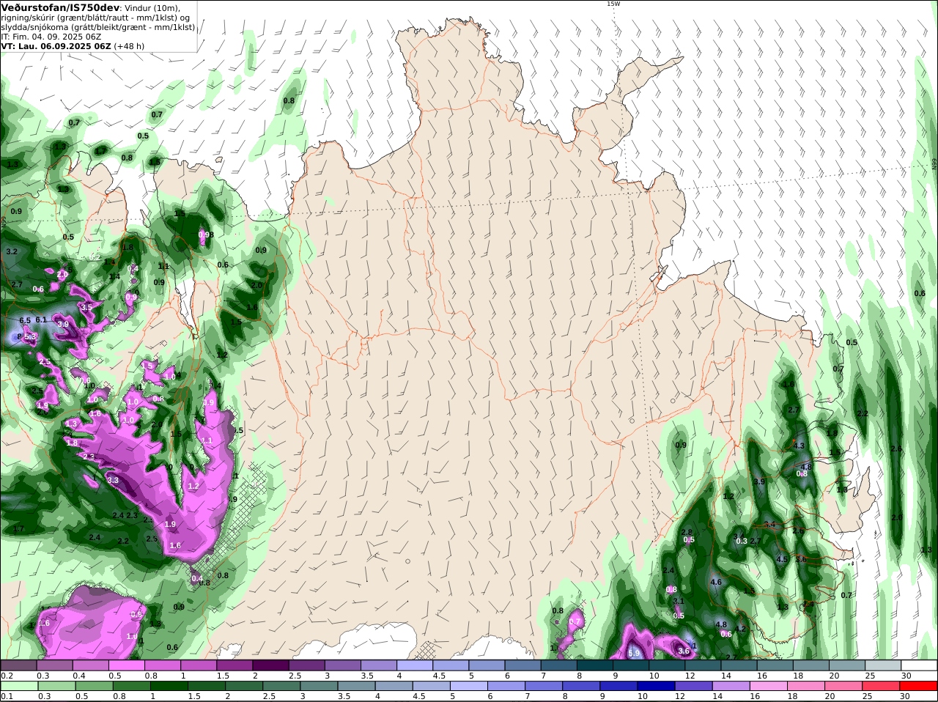Select the lower legend swatch between 5 and 6
This screenshot has height=702, width=938.
(x=469, y=686)
